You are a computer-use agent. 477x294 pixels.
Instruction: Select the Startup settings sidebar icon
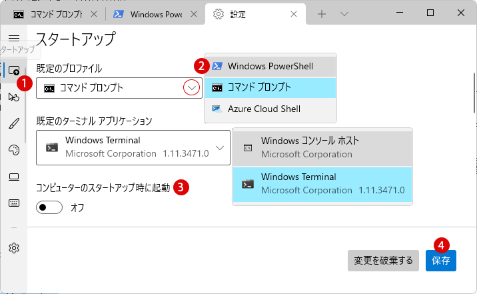[x=14, y=71]
